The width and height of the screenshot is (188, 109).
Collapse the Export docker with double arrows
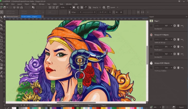(x=186, y=17)
